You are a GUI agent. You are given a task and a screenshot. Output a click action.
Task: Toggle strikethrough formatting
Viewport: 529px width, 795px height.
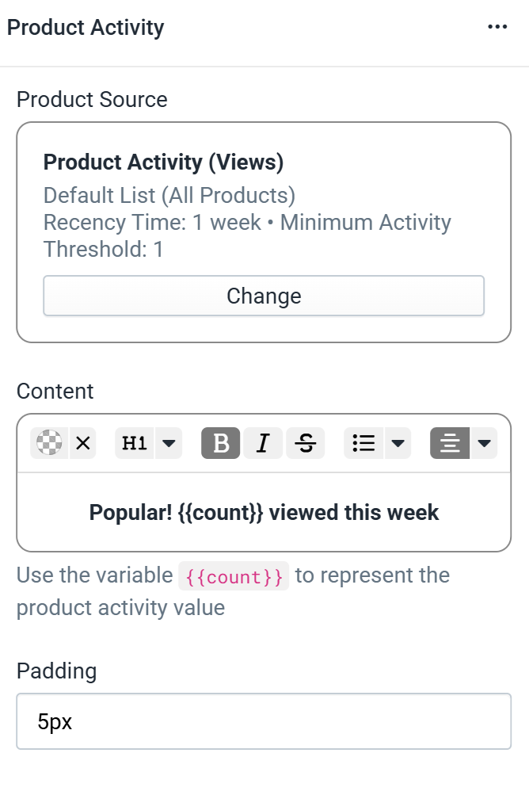click(x=306, y=443)
